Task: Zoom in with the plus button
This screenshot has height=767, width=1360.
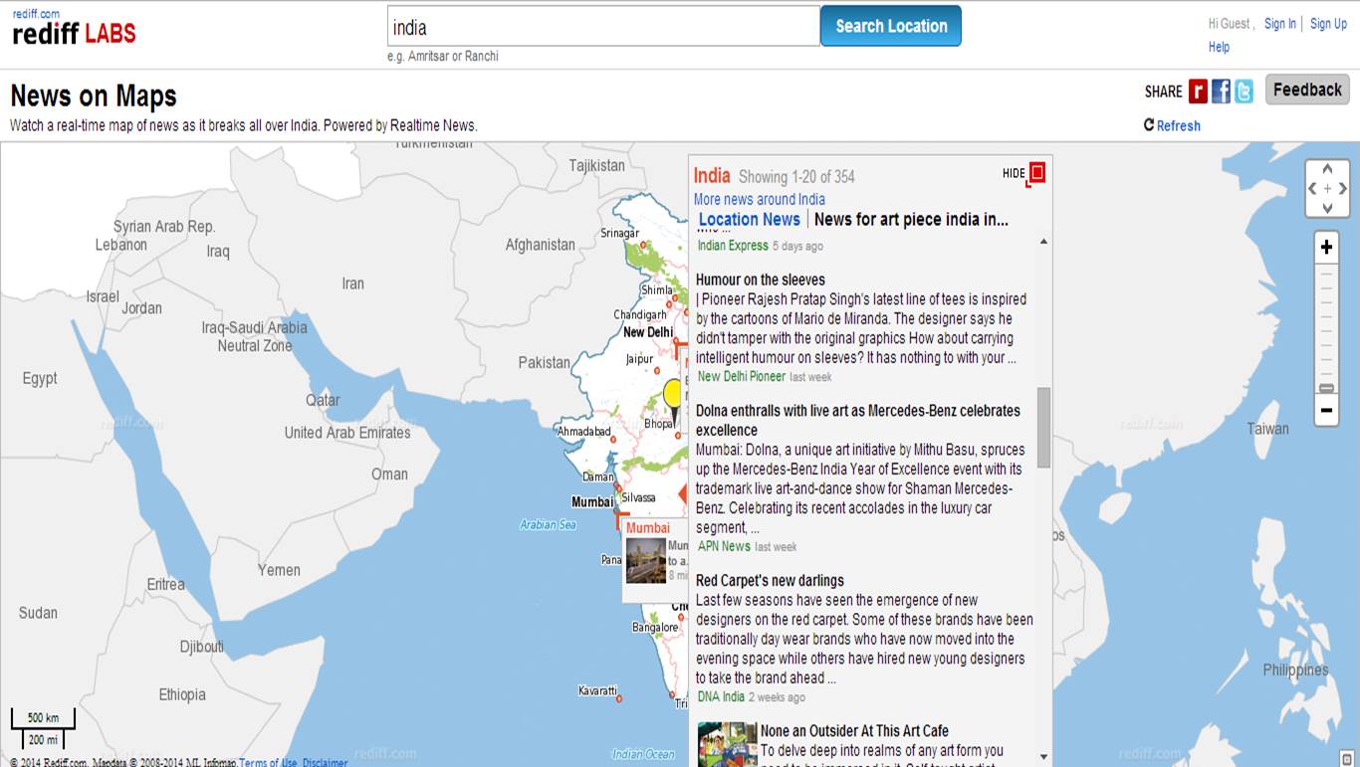Action: 1326,247
